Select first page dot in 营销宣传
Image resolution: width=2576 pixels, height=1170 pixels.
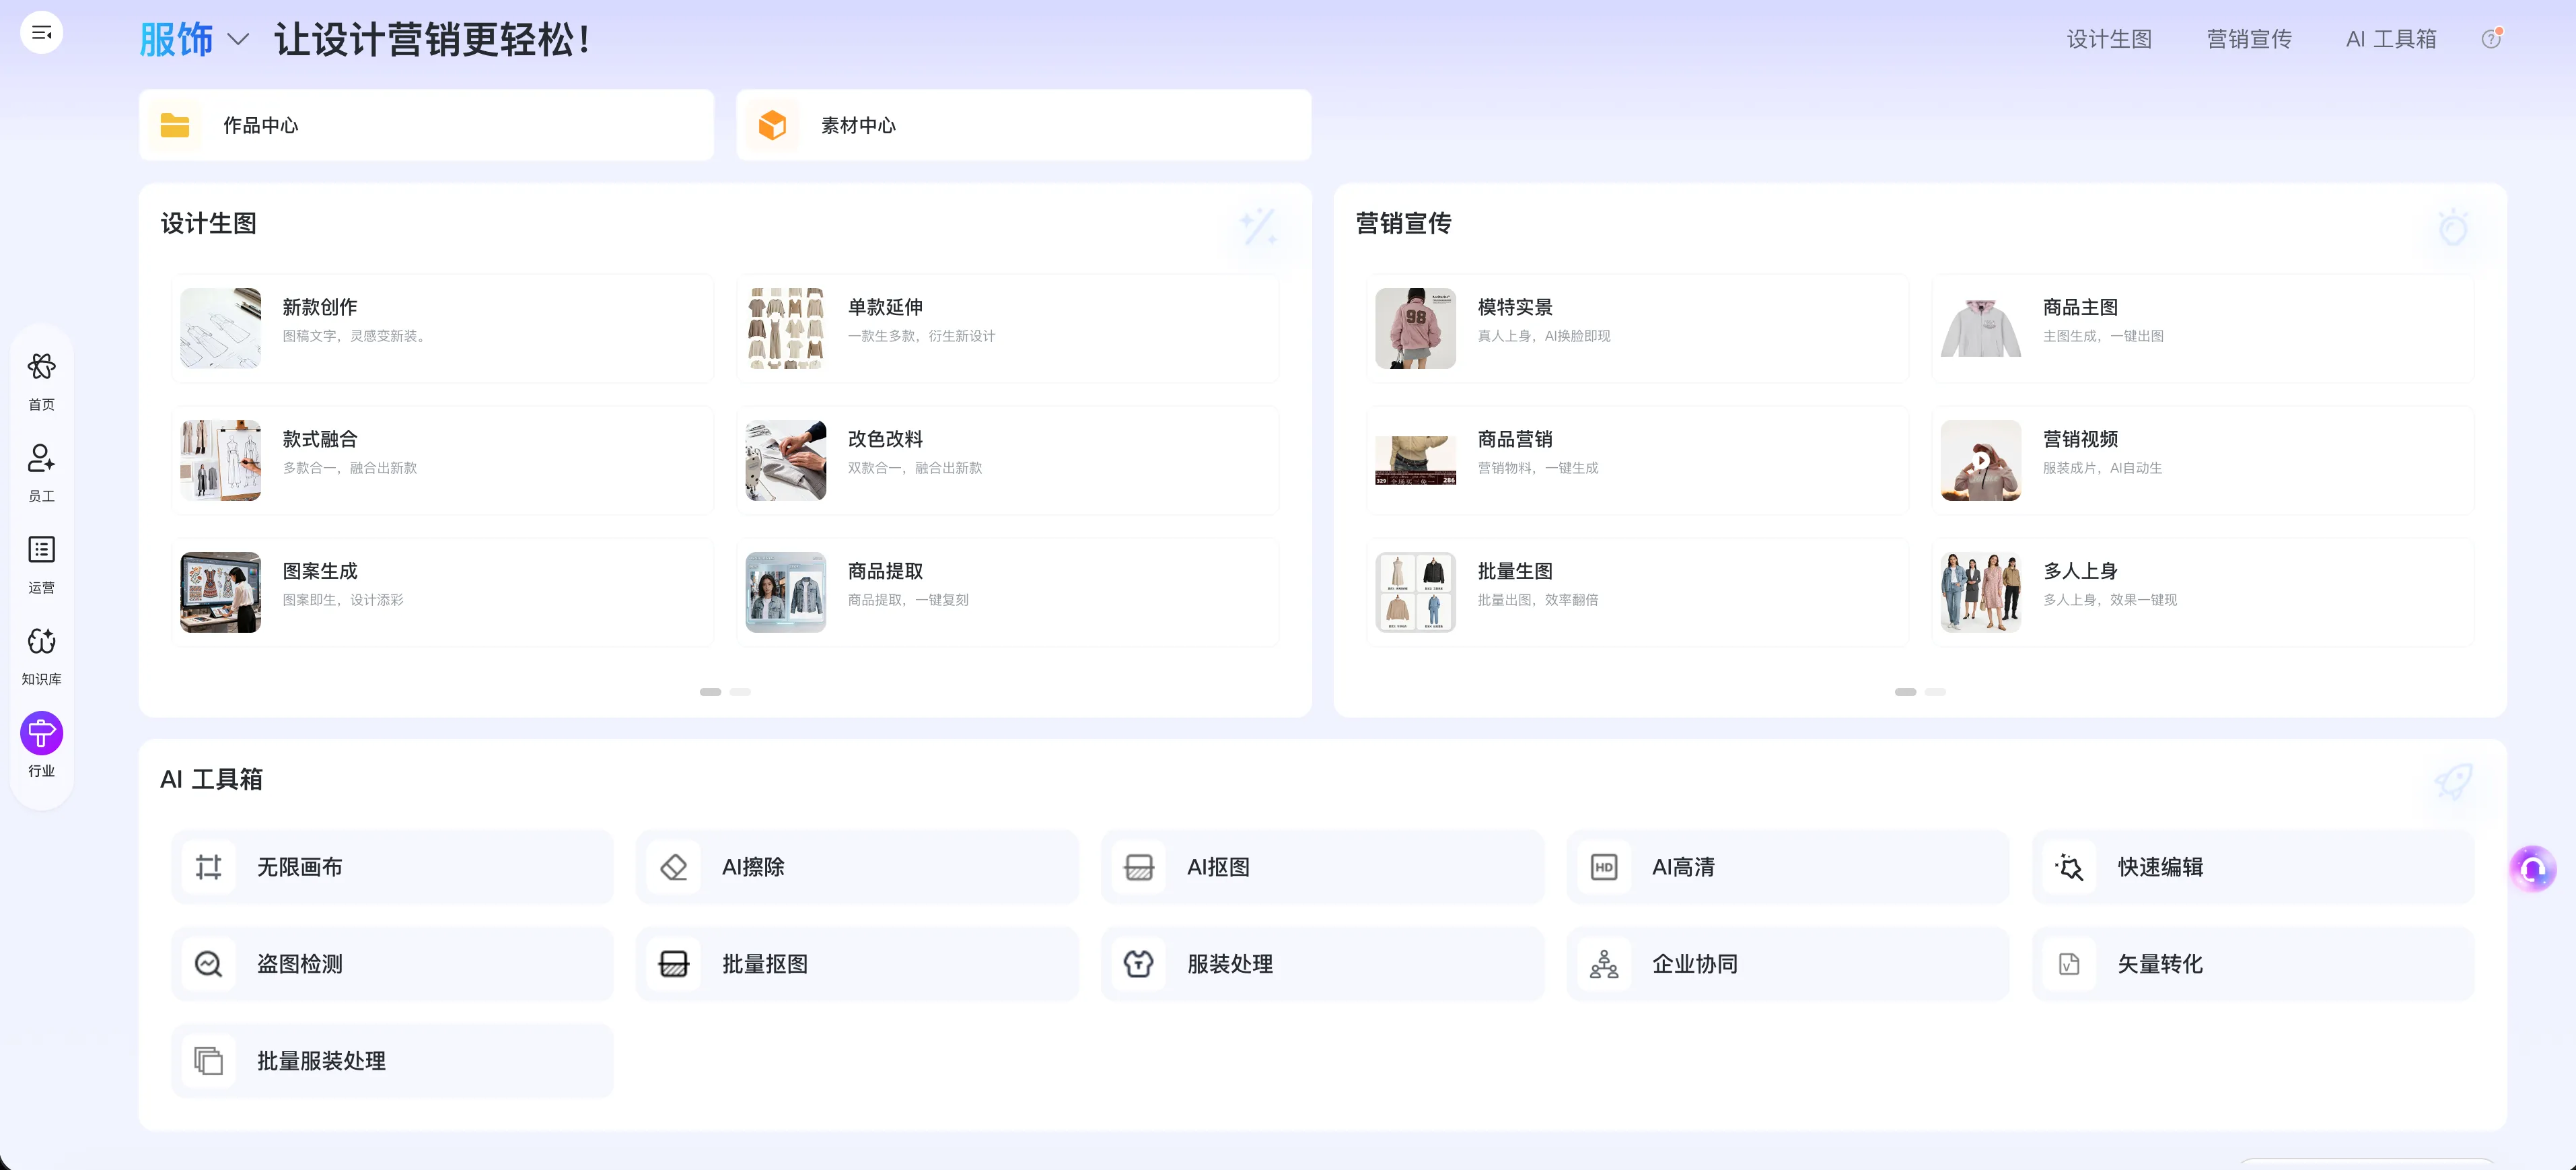click(1905, 692)
